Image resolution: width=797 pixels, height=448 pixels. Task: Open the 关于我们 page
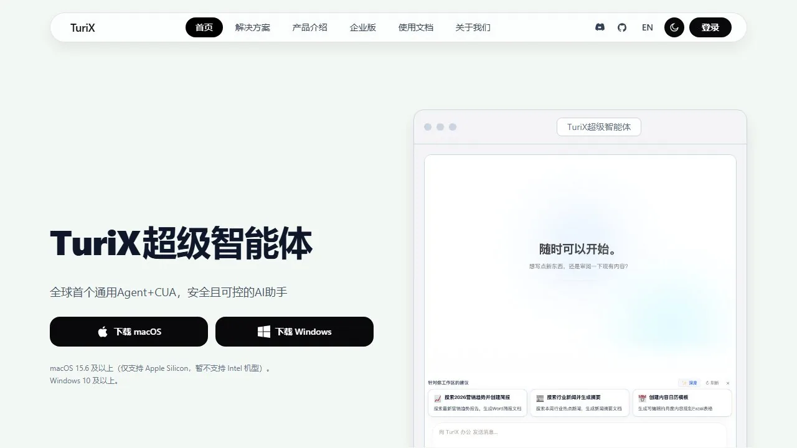473,27
